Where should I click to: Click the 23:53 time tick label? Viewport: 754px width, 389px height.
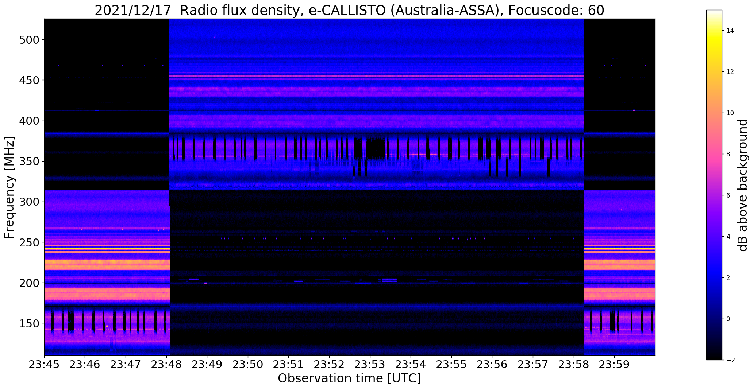(x=370, y=365)
